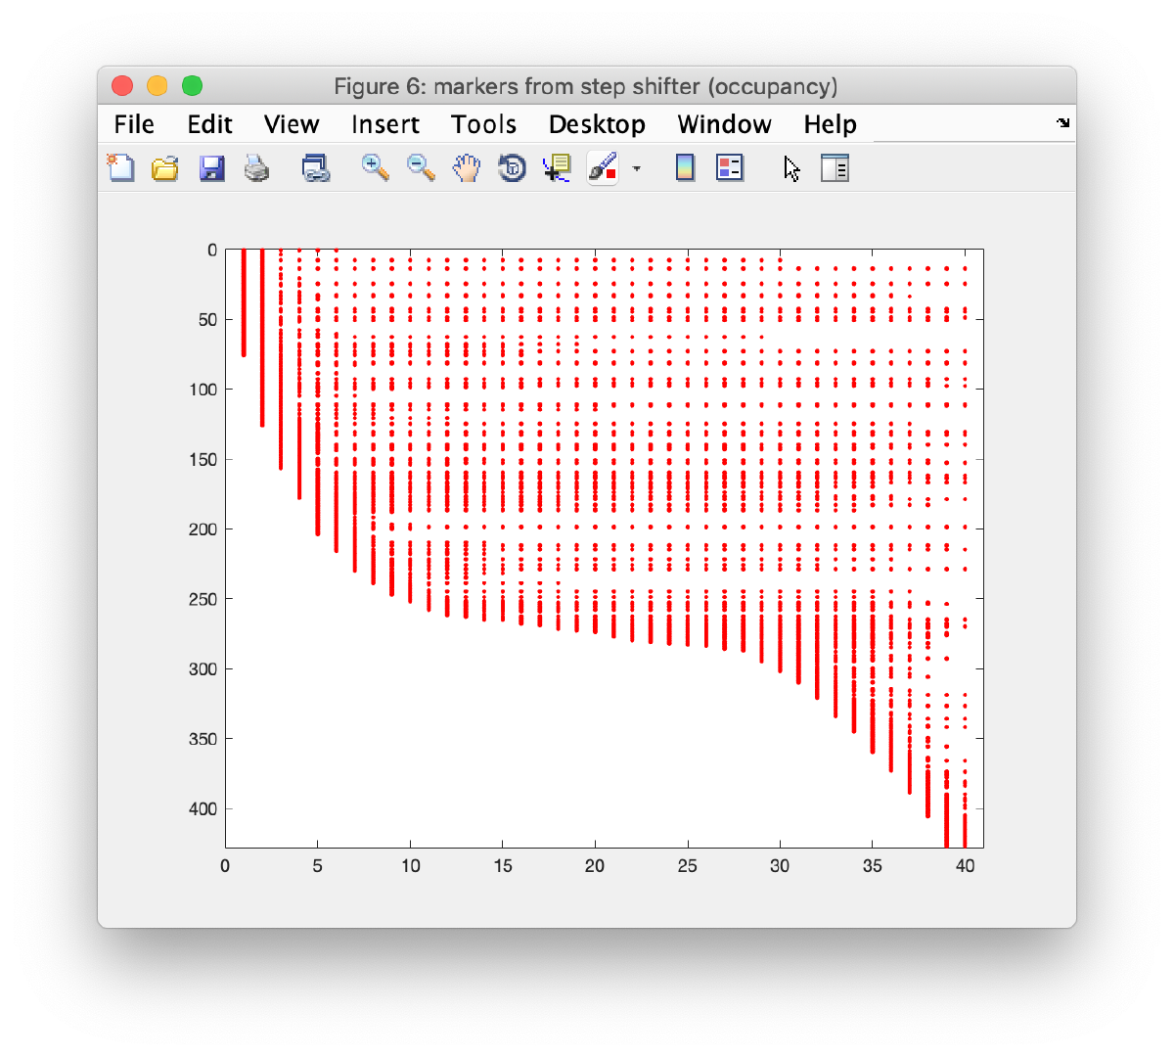Select the Data Cursor tool
The width and height of the screenshot is (1174, 1057).
pos(556,167)
